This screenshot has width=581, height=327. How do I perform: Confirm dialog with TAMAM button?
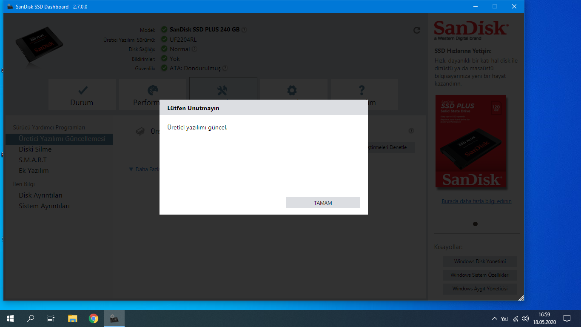tap(323, 203)
